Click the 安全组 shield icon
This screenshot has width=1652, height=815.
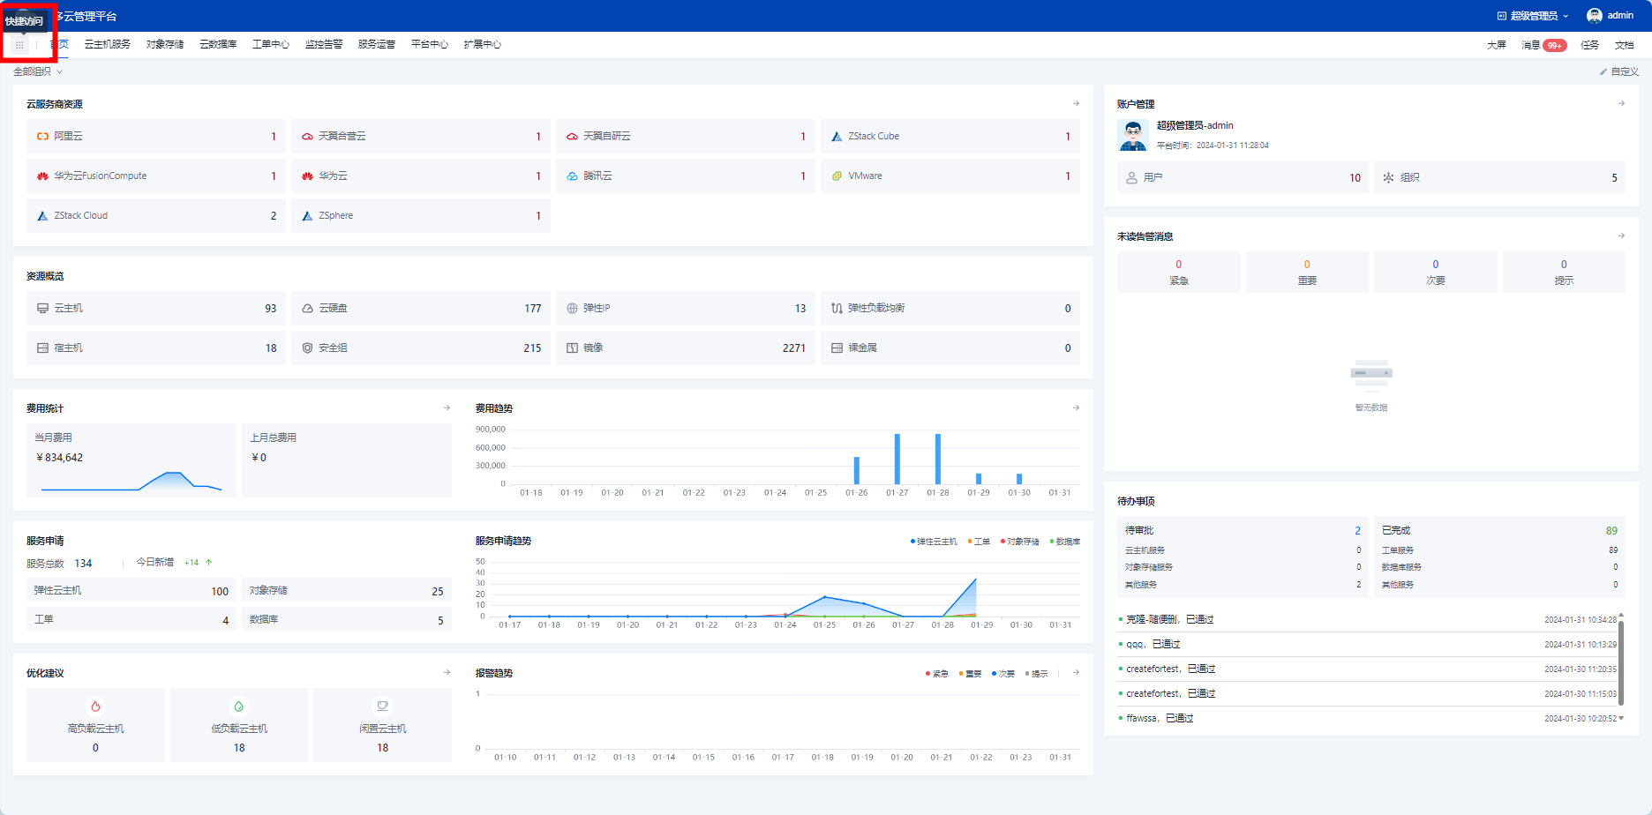pos(307,348)
